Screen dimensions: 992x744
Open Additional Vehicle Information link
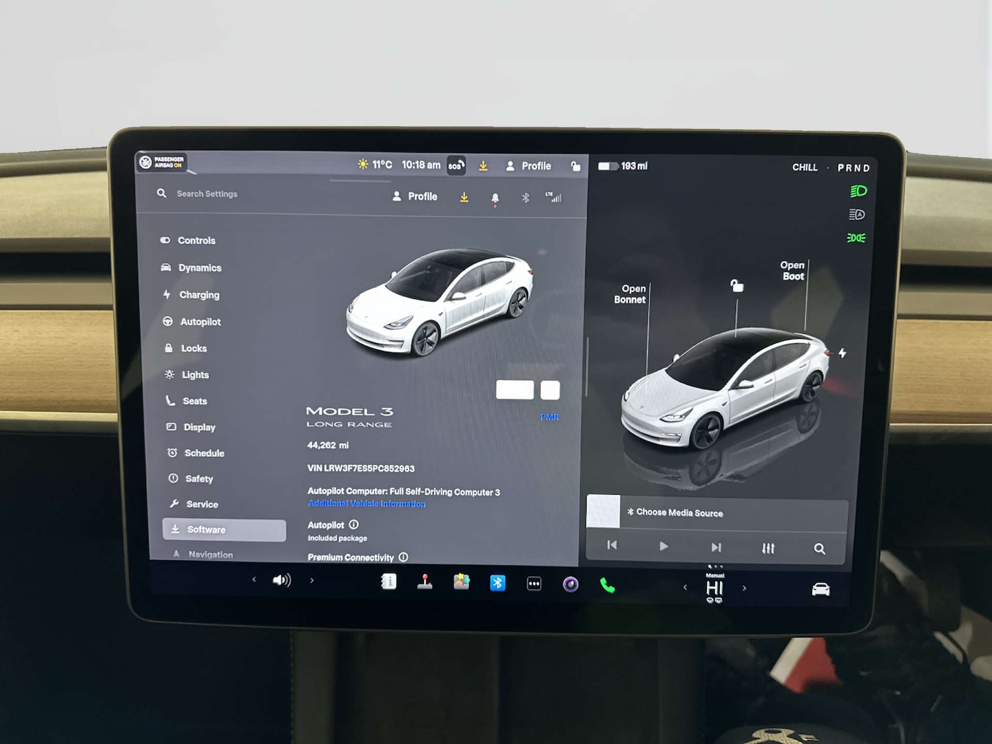coord(366,503)
